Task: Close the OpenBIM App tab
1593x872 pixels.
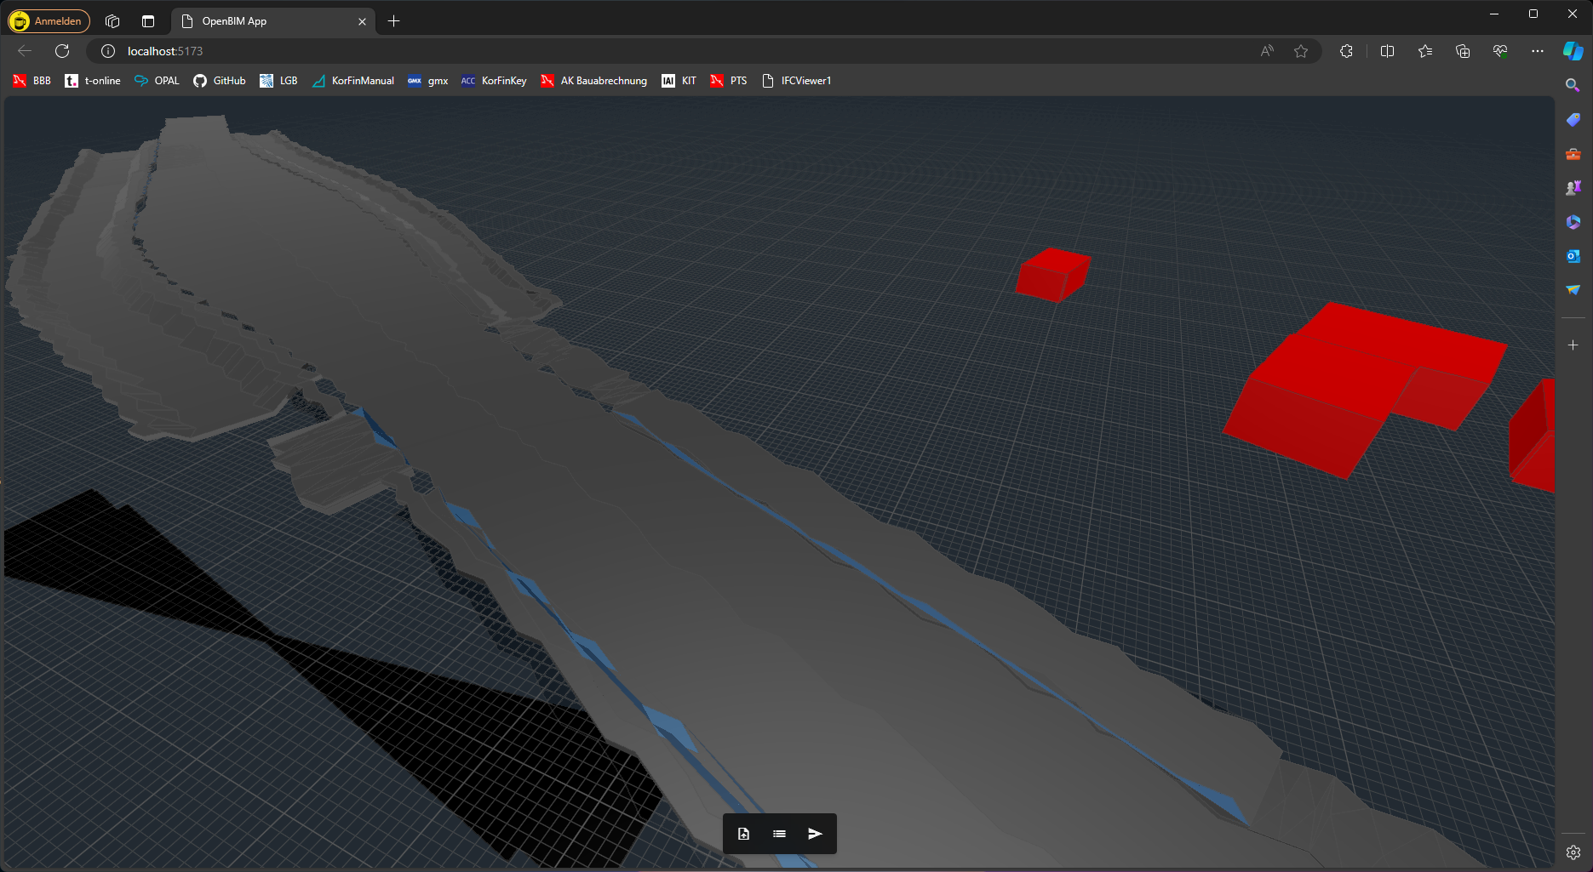Action: [x=362, y=21]
